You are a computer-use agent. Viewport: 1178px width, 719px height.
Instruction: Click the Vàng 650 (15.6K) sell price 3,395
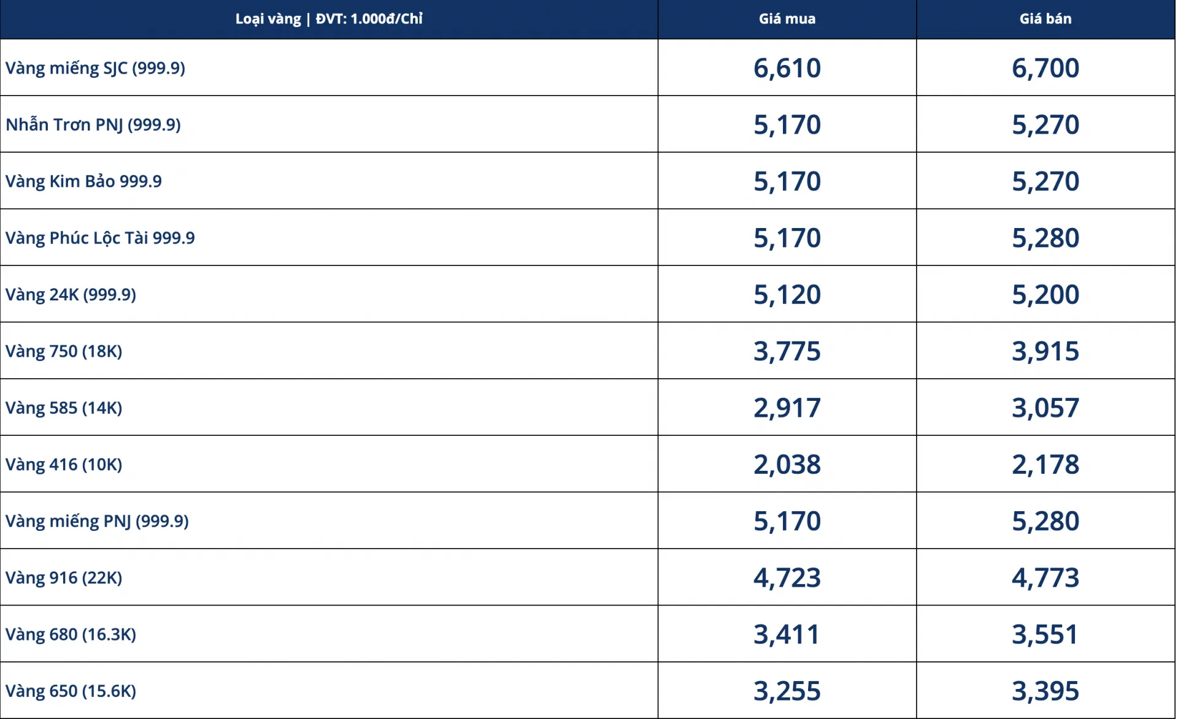pos(1045,691)
